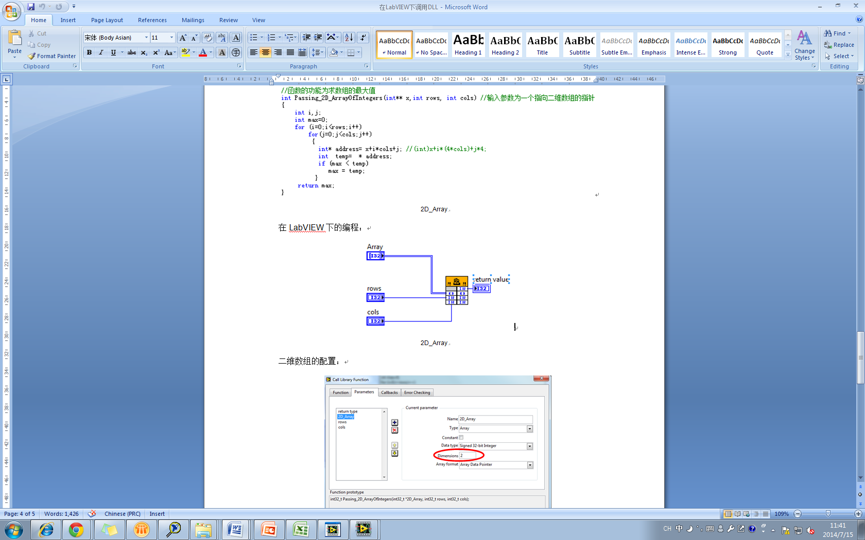
Task: Open highlight color dropdown arrow
Action: pyautogui.click(x=194, y=52)
